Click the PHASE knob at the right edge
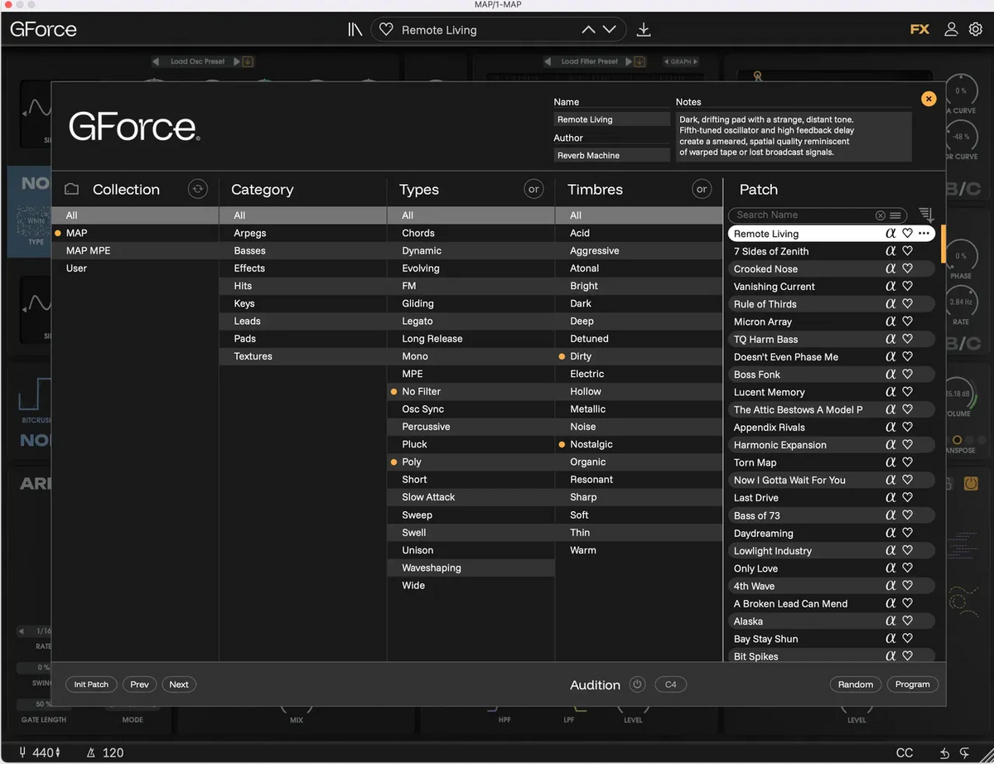The width and height of the screenshot is (994, 764). 961,256
